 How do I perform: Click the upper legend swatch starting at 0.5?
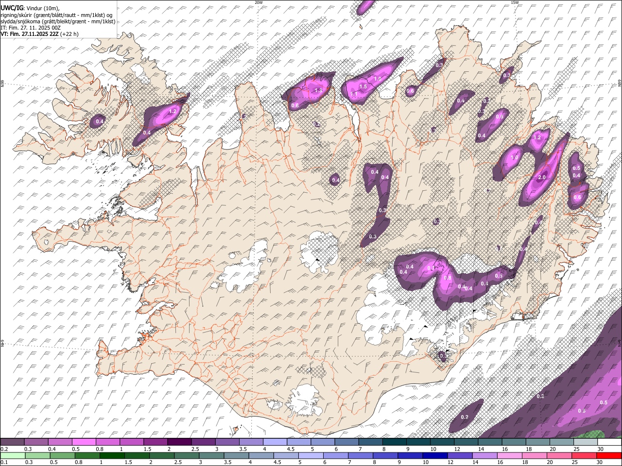[x=84, y=442]
